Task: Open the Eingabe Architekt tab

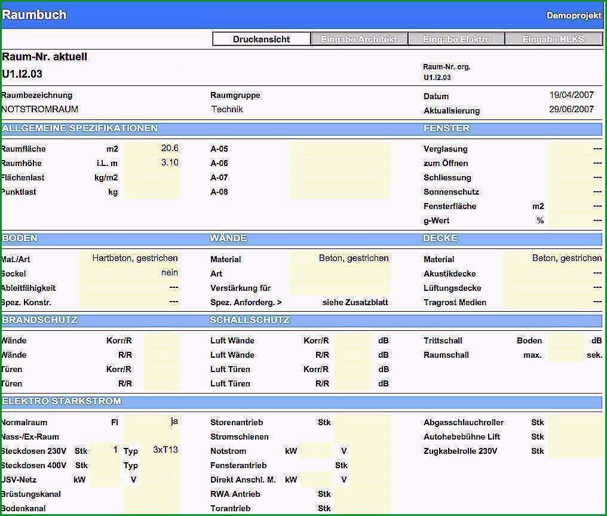Action: [x=359, y=39]
